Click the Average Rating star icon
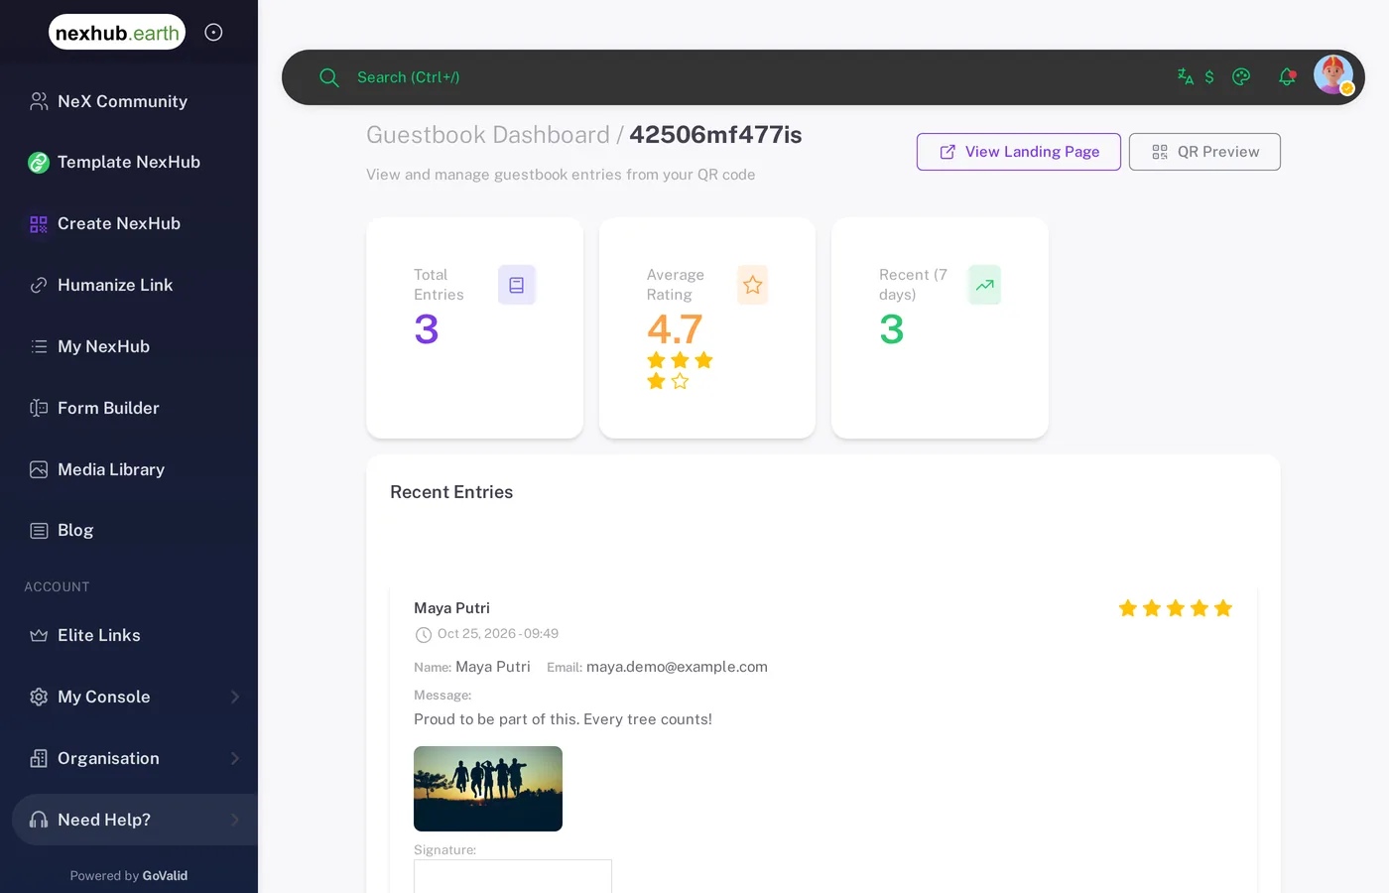Image resolution: width=1389 pixels, height=893 pixels. click(x=753, y=285)
